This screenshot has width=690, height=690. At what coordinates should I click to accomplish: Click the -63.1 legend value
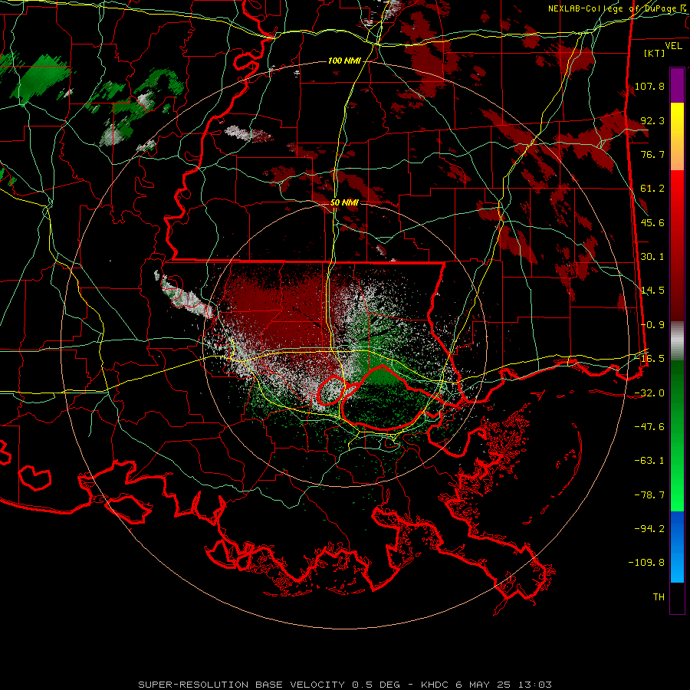649,461
